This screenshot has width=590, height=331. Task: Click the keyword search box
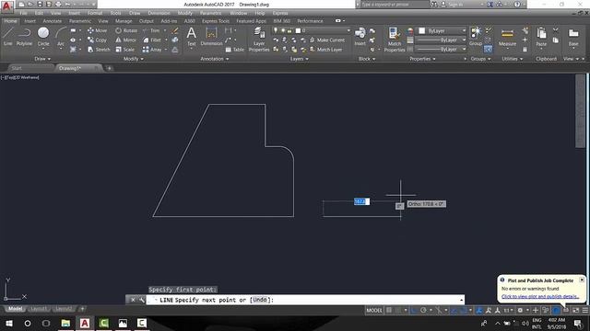tap(395, 4)
